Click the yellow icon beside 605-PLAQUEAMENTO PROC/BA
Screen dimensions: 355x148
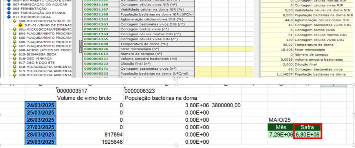click(x=15, y=38)
